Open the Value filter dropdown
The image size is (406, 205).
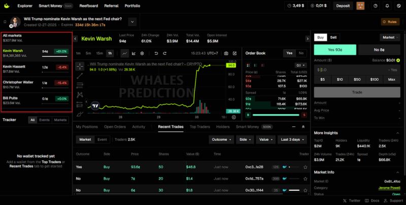pos(266,140)
